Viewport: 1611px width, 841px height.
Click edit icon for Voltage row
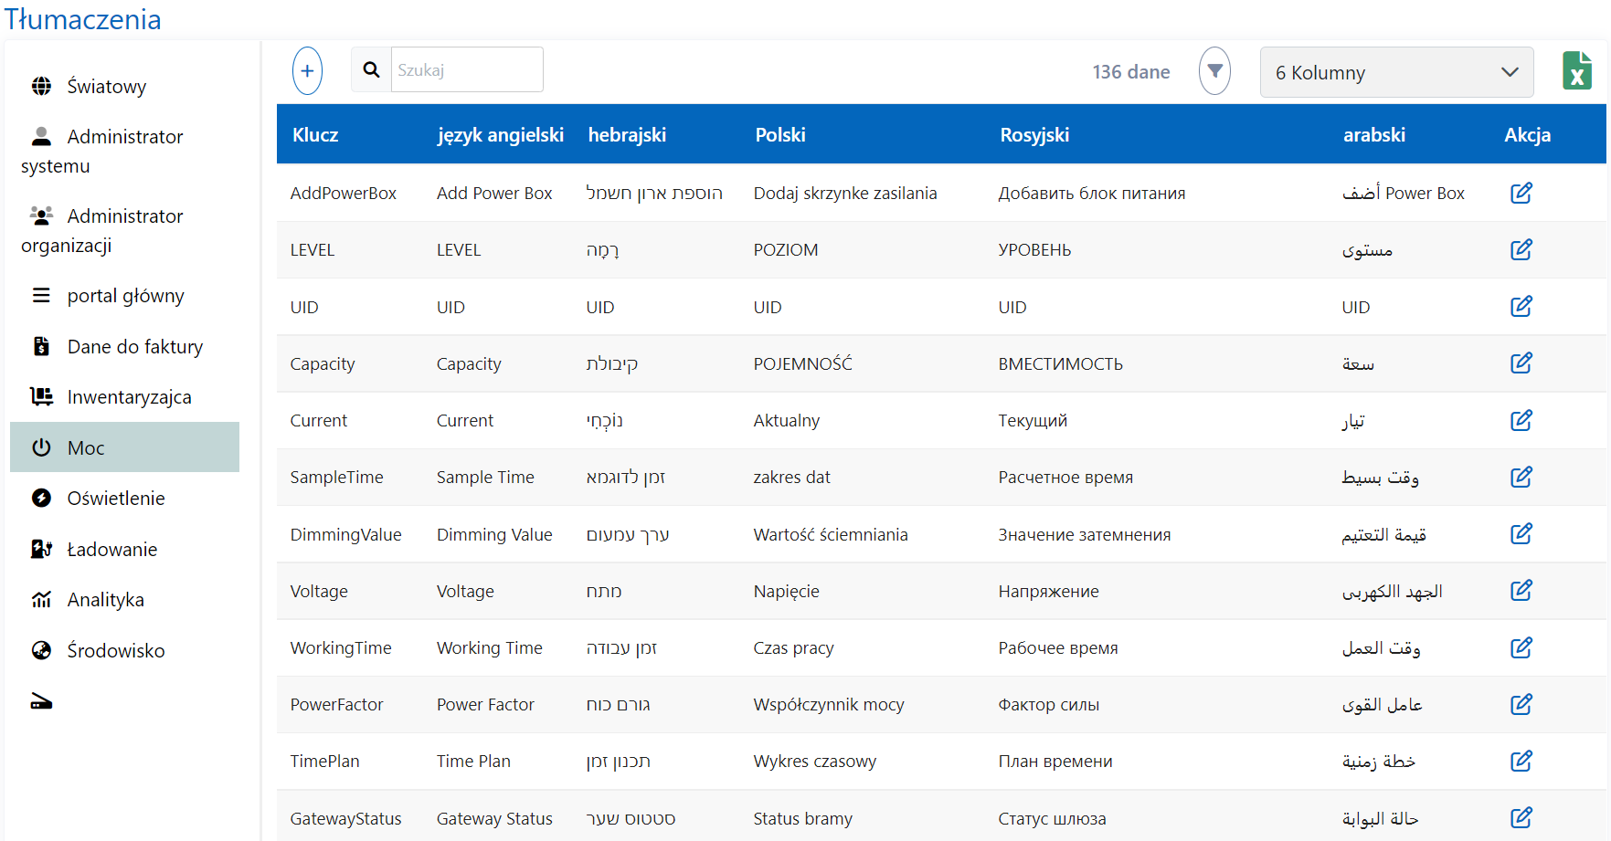pyautogui.click(x=1521, y=591)
